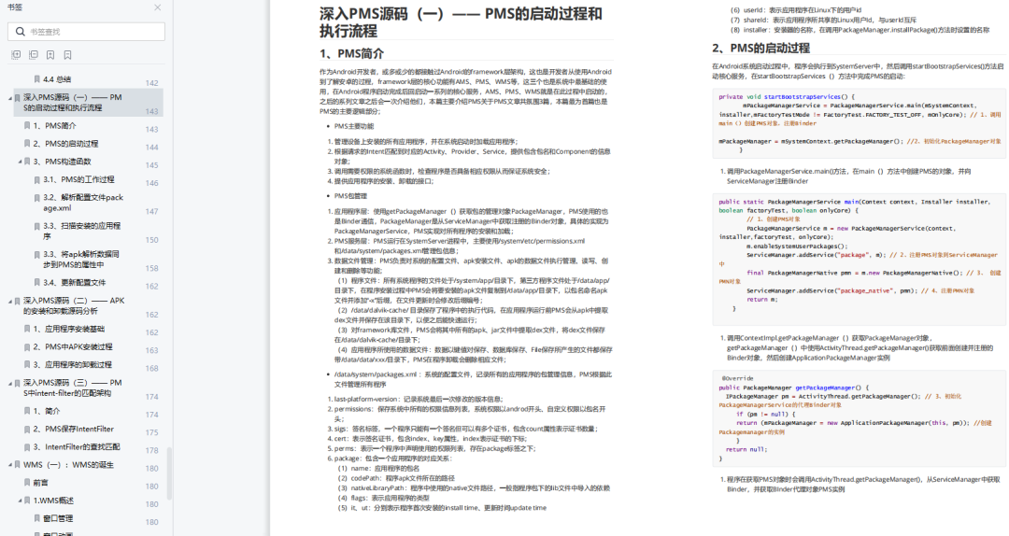Image resolution: width=1009 pixels, height=536 pixels.
Task: Open bookmark 2、PMS保存IntentFilter
Action: coord(74,430)
